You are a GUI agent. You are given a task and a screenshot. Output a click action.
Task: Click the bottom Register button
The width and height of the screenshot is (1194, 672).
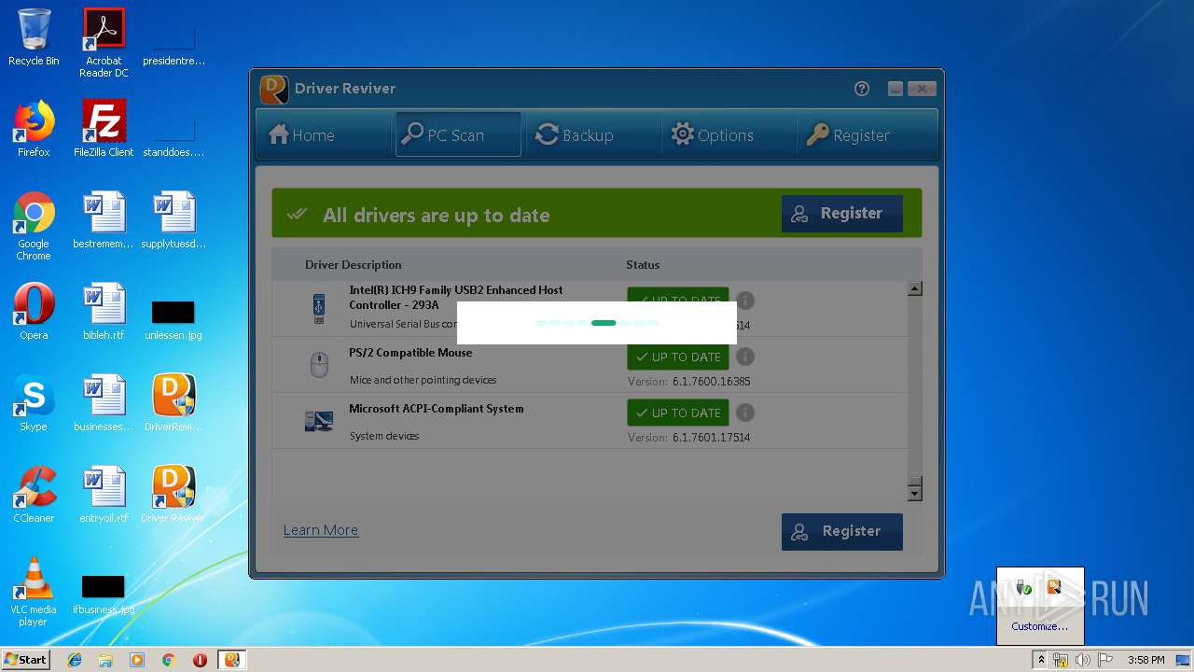click(x=842, y=531)
